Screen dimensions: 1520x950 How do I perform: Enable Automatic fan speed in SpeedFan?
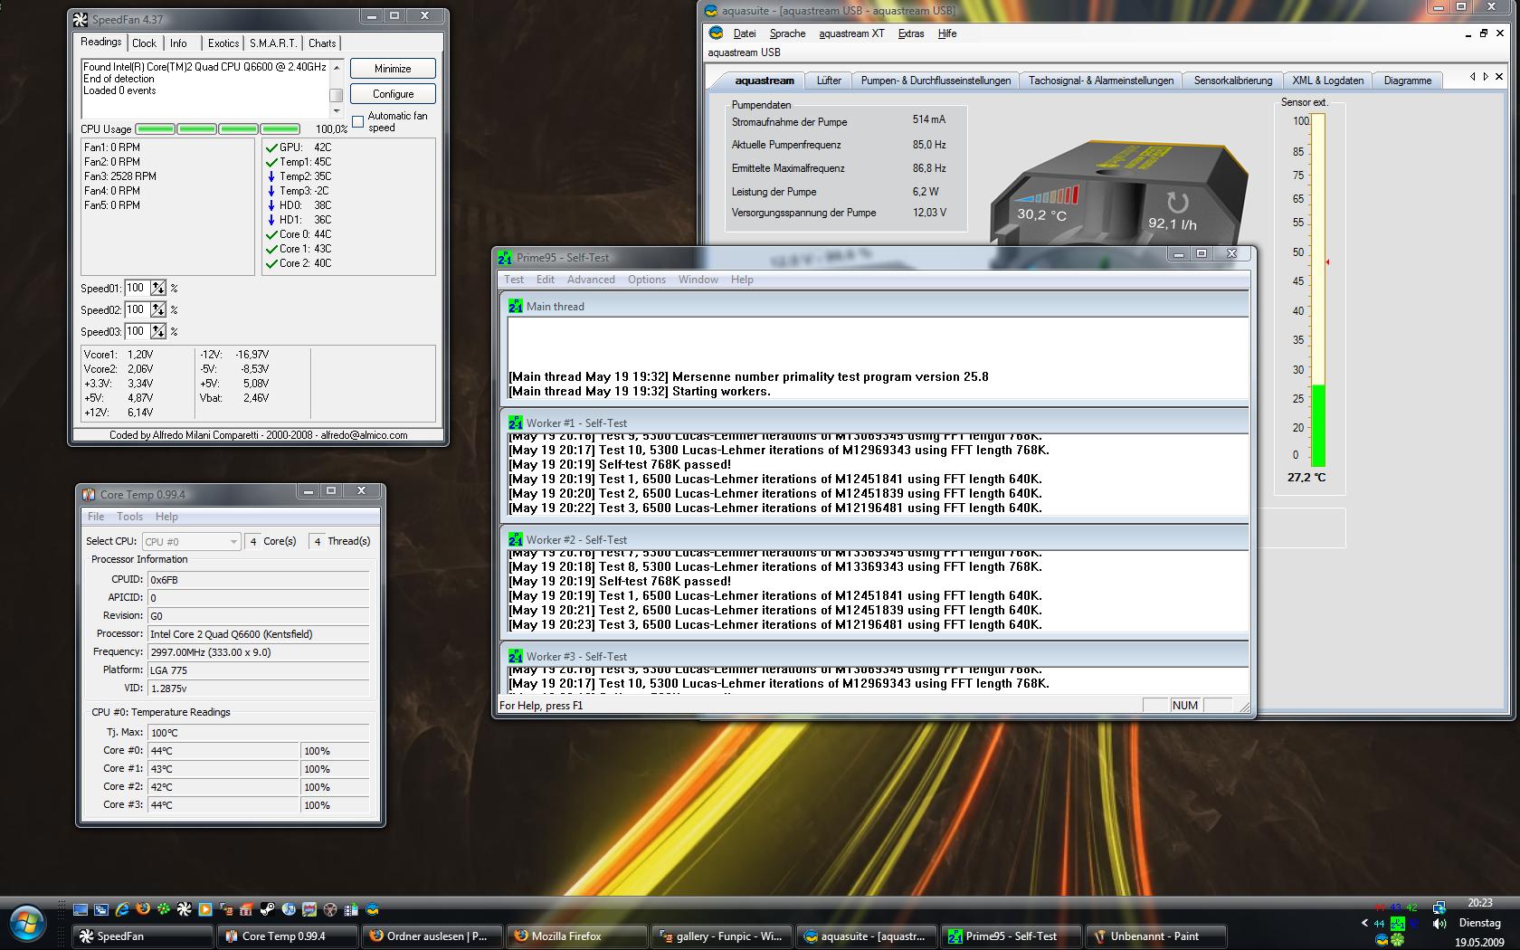pos(358,121)
